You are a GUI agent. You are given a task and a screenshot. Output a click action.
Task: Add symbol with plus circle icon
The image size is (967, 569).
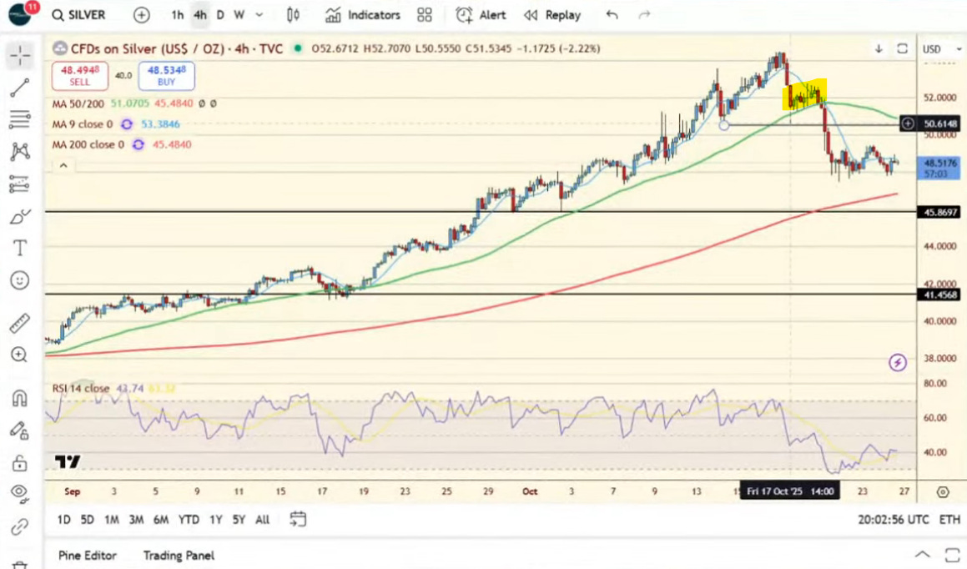[x=141, y=15]
